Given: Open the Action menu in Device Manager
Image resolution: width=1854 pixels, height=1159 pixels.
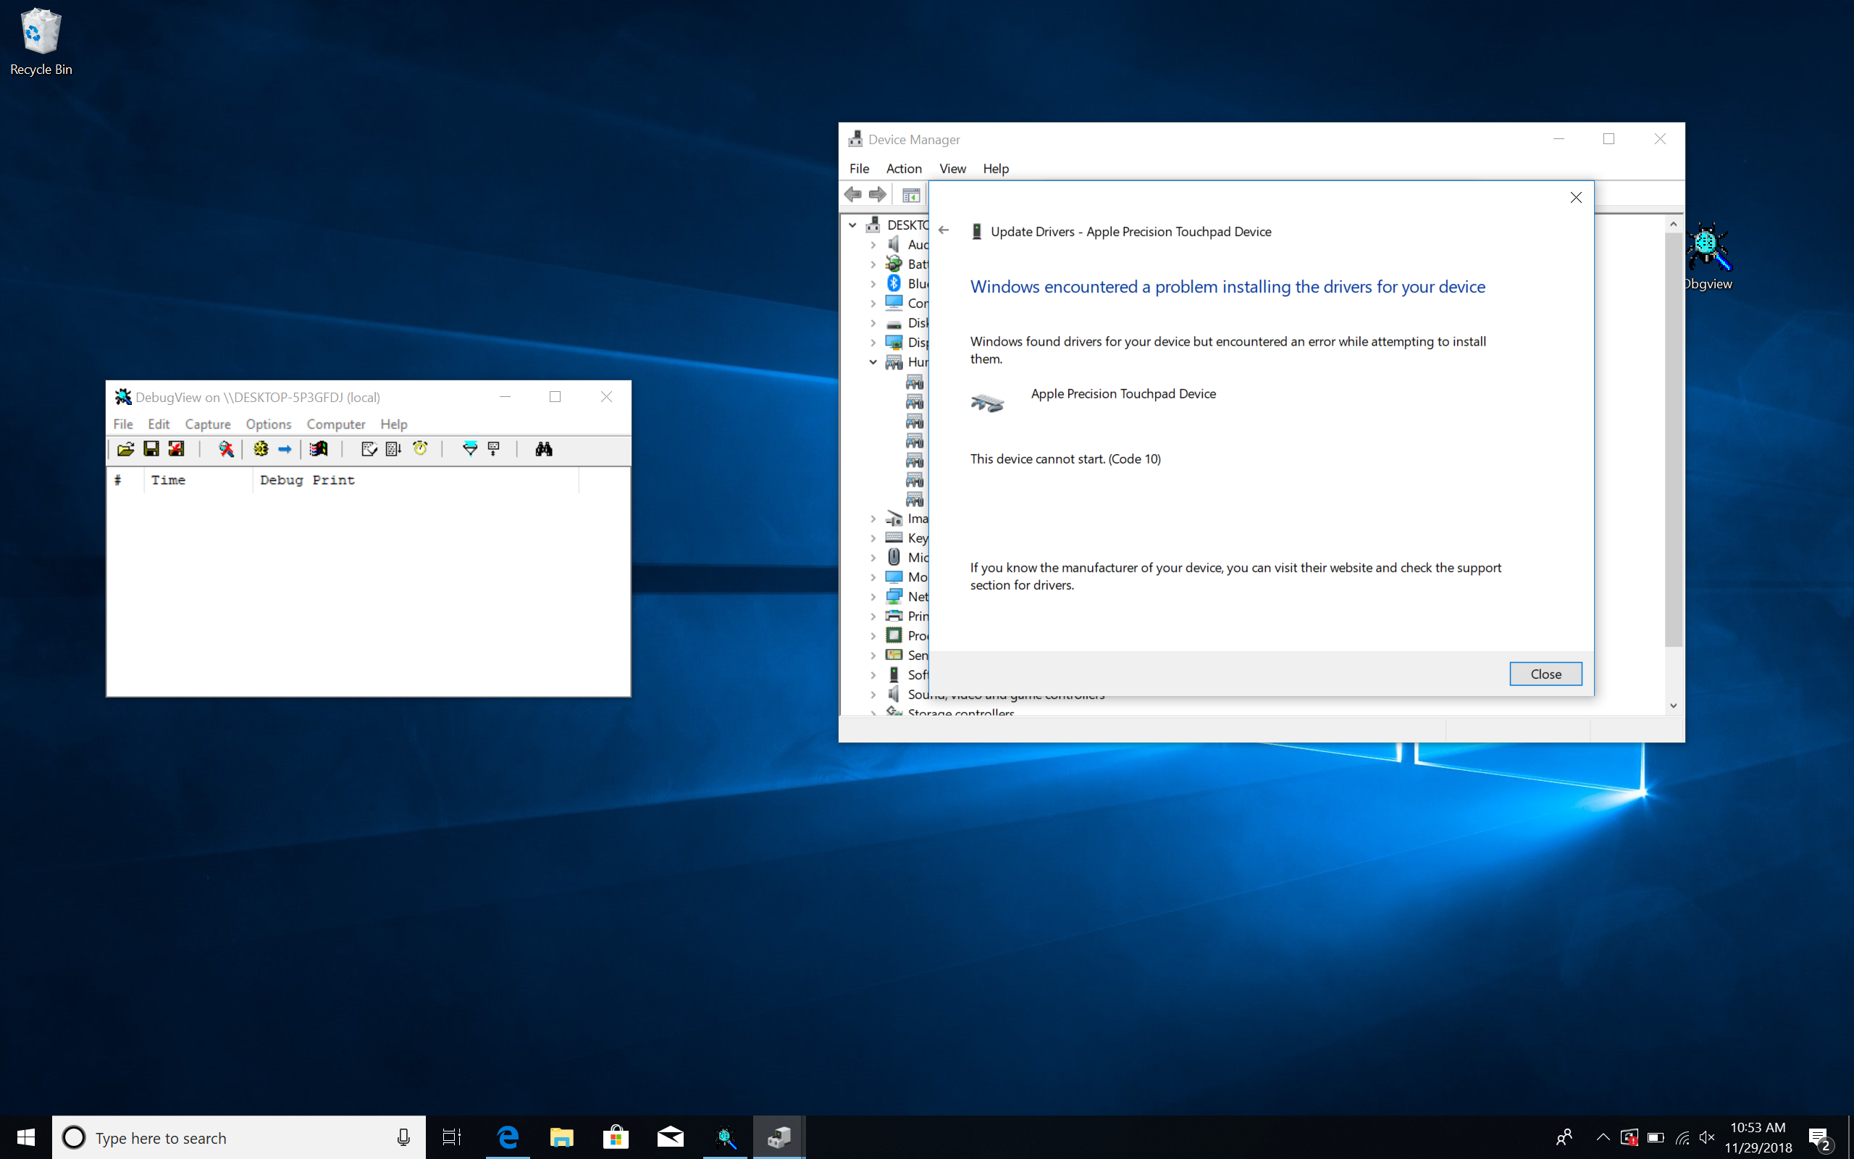Looking at the screenshot, I should 903,169.
